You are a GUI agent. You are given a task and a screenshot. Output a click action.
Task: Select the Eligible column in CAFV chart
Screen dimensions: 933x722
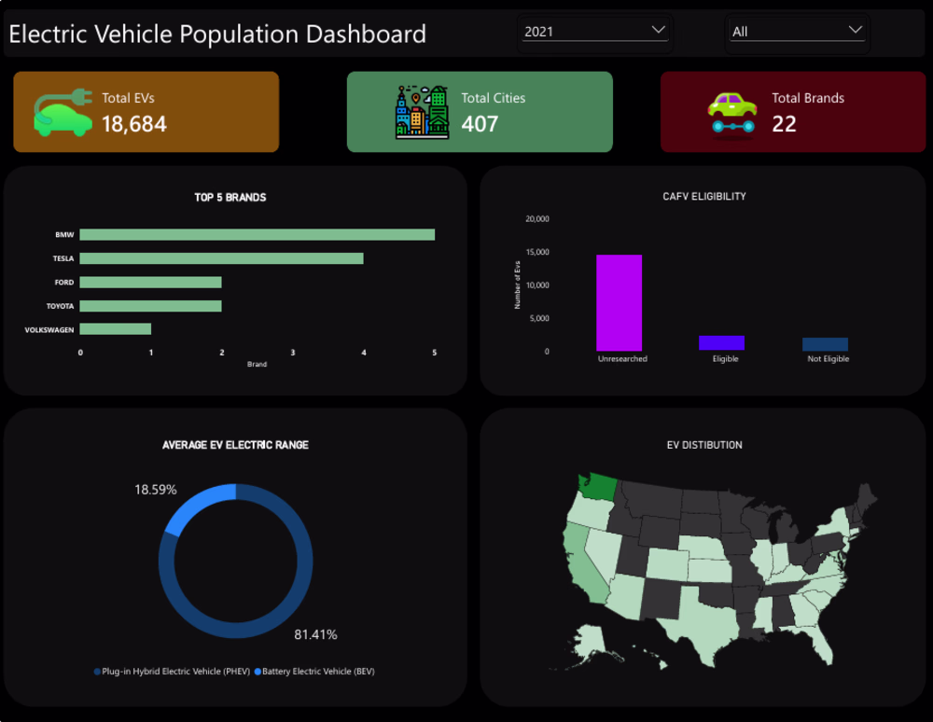722,343
